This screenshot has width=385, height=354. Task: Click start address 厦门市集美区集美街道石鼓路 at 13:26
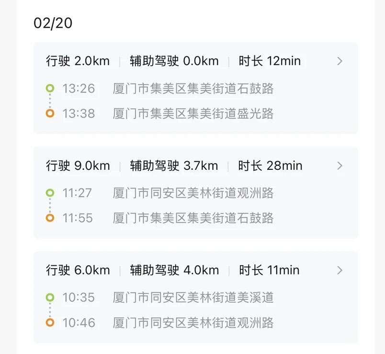click(x=193, y=89)
